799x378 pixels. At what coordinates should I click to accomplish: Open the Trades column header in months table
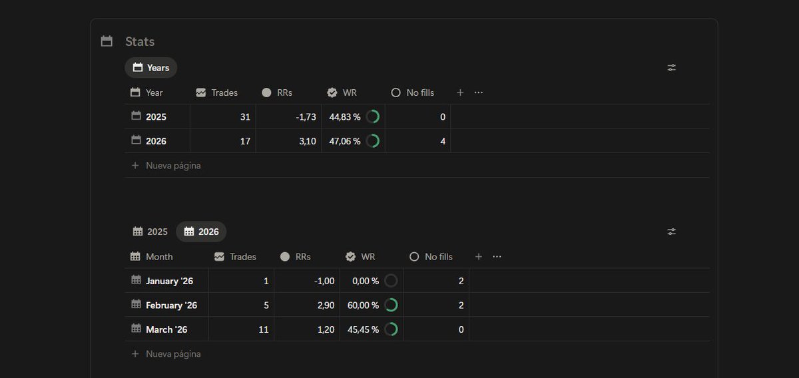coord(235,257)
